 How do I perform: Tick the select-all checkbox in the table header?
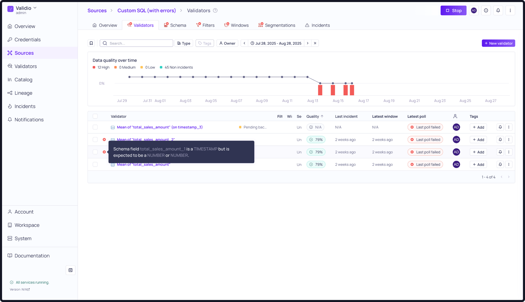pyautogui.click(x=95, y=116)
